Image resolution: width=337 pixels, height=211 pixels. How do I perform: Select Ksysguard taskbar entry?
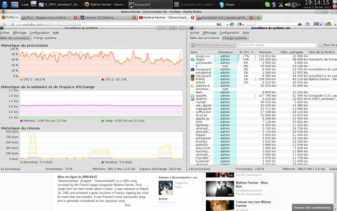pos(150,4)
